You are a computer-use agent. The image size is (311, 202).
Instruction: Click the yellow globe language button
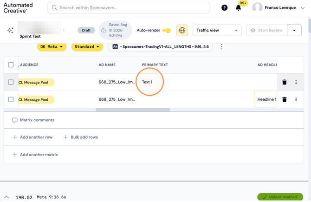pyautogui.click(x=182, y=30)
